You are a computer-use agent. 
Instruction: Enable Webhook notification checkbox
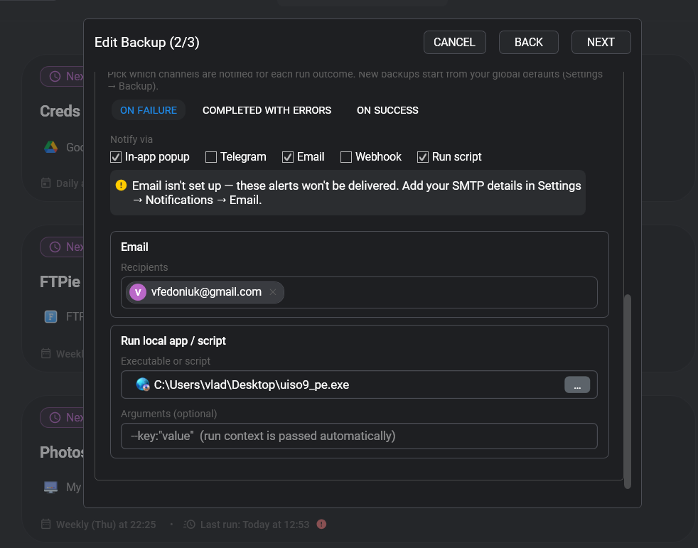click(346, 157)
